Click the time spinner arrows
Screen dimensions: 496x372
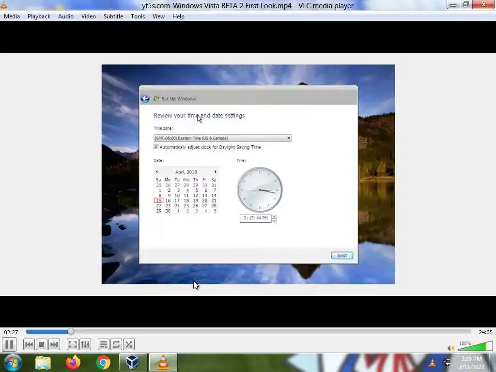[x=274, y=218]
